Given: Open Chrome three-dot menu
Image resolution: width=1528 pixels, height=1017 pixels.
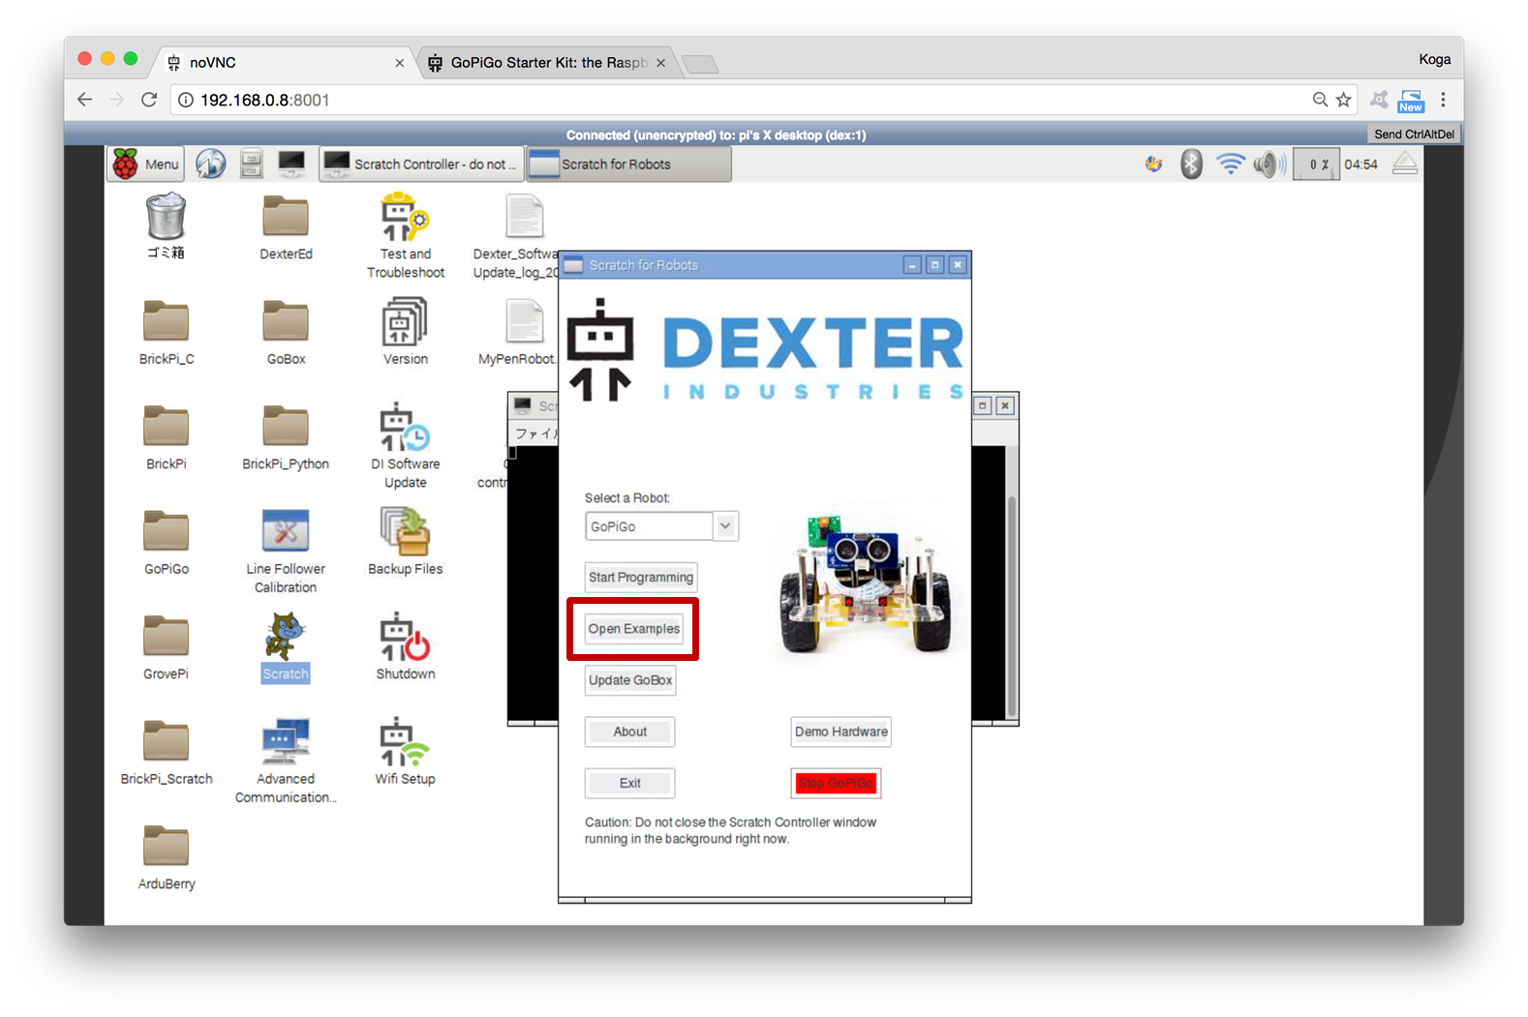Looking at the screenshot, I should click(1443, 100).
